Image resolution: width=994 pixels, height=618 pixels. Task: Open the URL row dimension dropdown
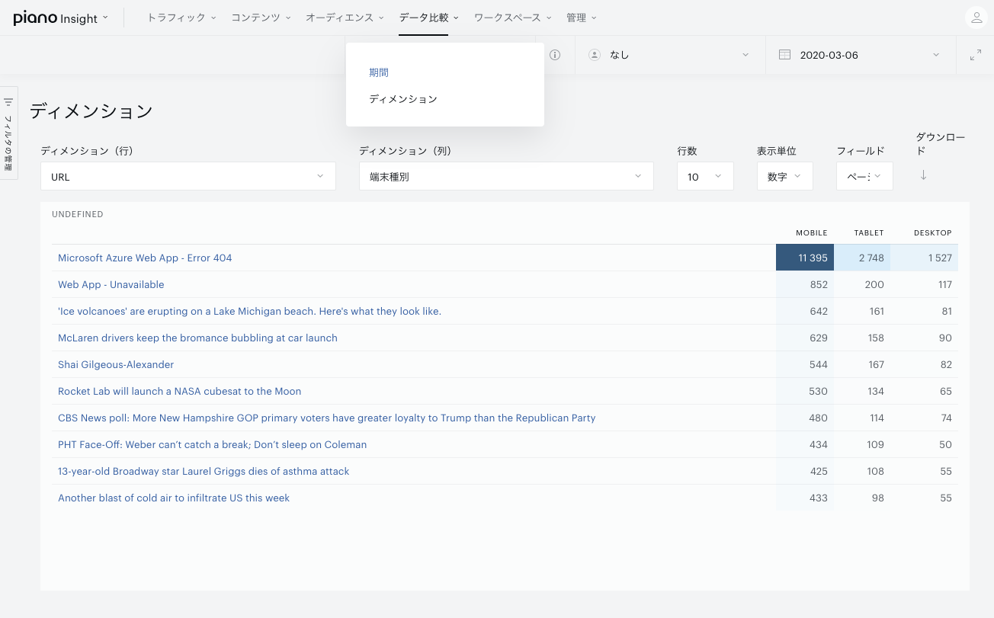click(188, 176)
